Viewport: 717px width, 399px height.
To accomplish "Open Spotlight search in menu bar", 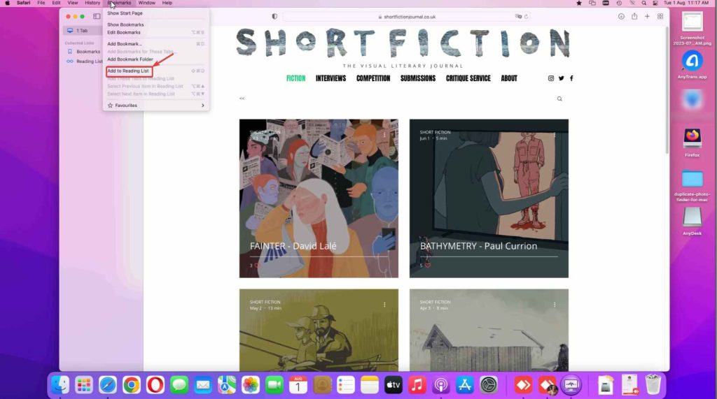I will [x=644, y=3].
